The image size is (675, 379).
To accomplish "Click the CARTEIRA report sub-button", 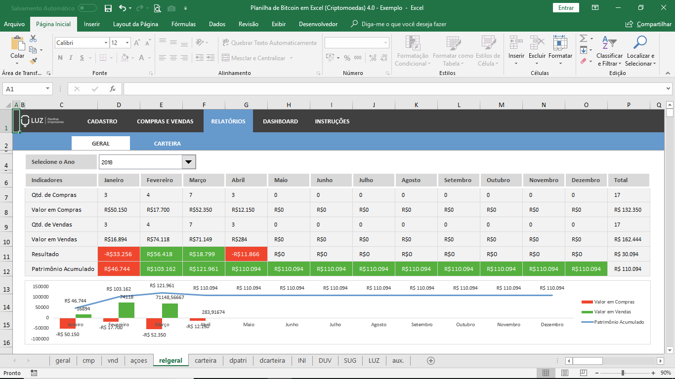I will [167, 144].
